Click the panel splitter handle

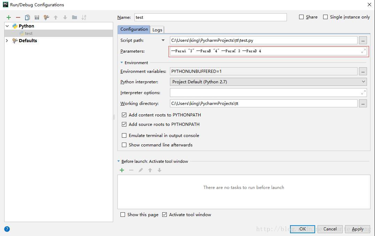click(114, 117)
